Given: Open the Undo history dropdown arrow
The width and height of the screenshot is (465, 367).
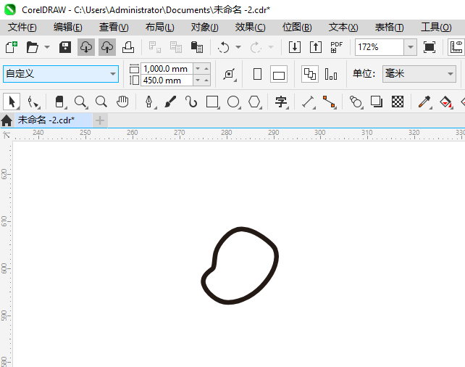Looking at the screenshot, I should pos(238,47).
